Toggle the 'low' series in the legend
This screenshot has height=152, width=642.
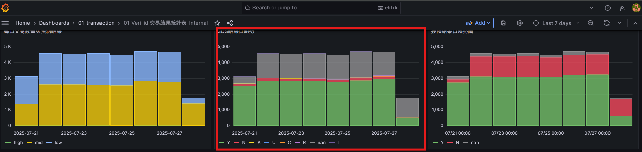(x=58, y=143)
